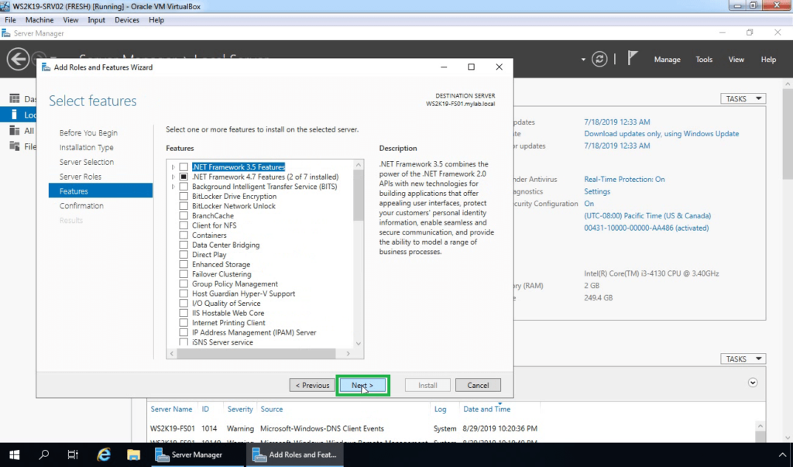Open the upper TASKS dropdown
793x467 pixels.
[x=743, y=98]
